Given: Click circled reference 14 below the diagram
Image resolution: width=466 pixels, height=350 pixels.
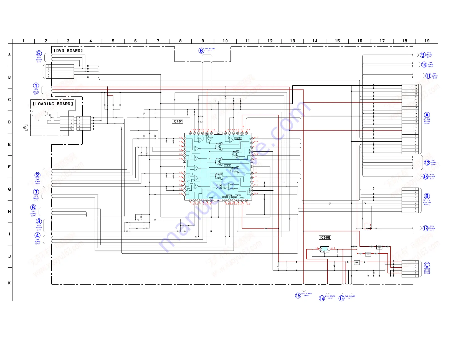Looking at the screenshot, I should coord(322,298).
